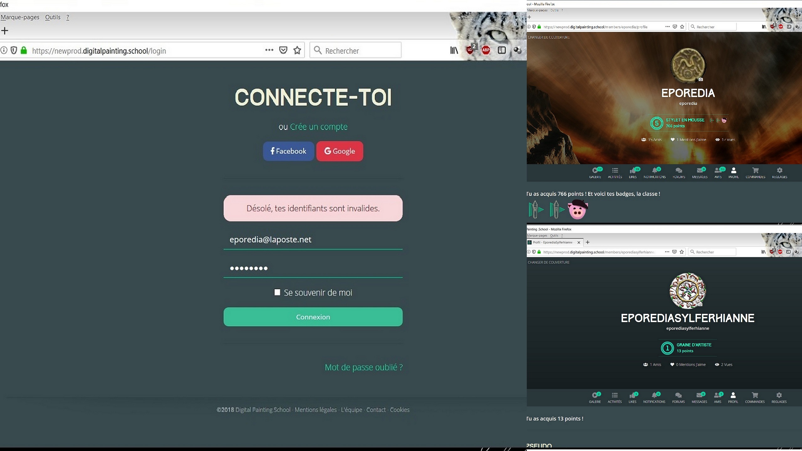Click the 'Mot de passe oublié ?' link
Viewport: 802px width, 451px height.
click(x=363, y=367)
